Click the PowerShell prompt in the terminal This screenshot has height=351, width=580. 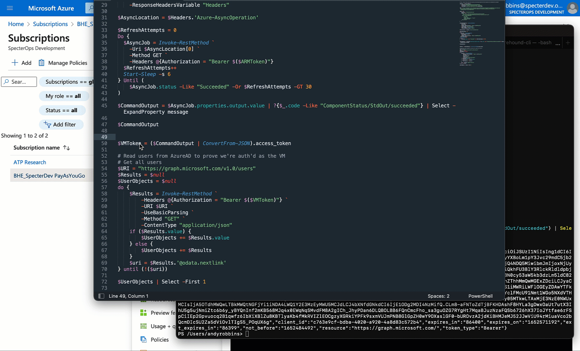tap(210, 334)
